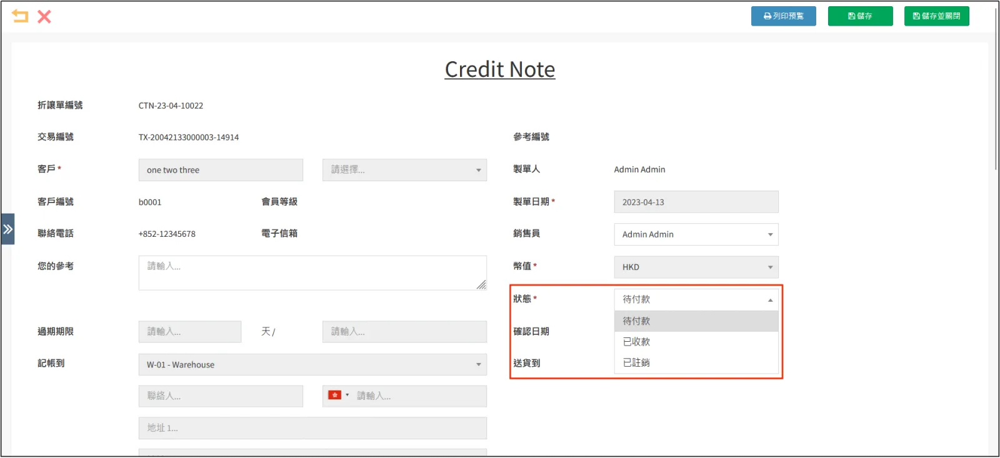Click the 製單日期 date field 2023-04-13

pyautogui.click(x=696, y=202)
